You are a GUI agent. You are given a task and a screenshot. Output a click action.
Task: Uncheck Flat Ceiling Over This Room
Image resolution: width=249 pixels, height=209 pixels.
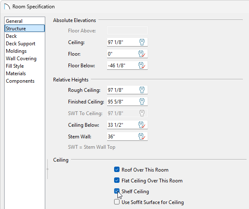(x=117, y=180)
